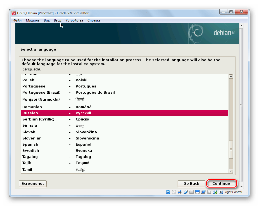The height and width of the screenshot is (206, 259).
Task: Click the CPU virtualization chip status icon
Action: click(209, 192)
